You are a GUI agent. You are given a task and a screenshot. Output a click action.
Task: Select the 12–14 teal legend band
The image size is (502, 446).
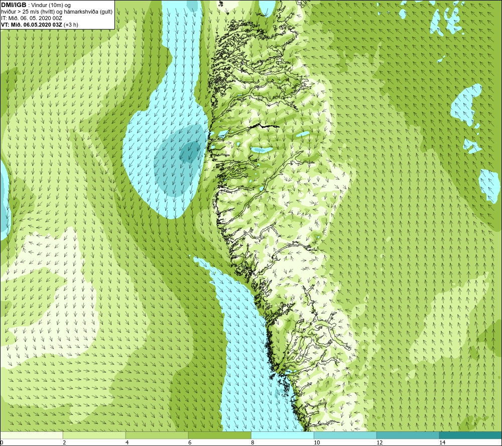click(408, 435)
